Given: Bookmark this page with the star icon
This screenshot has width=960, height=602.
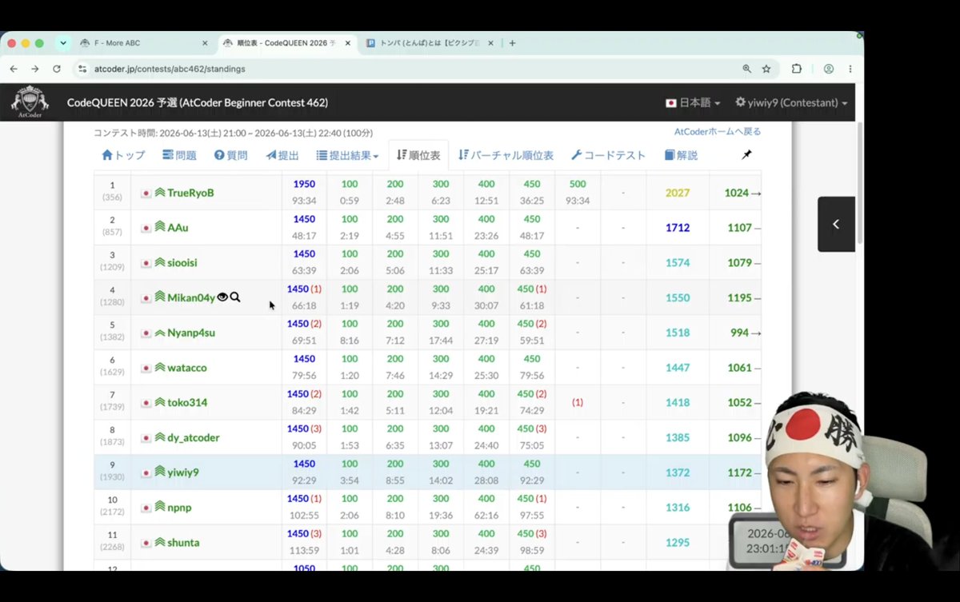Looking at the screenshot, I should pyautogui.click(x=766, y=69).
